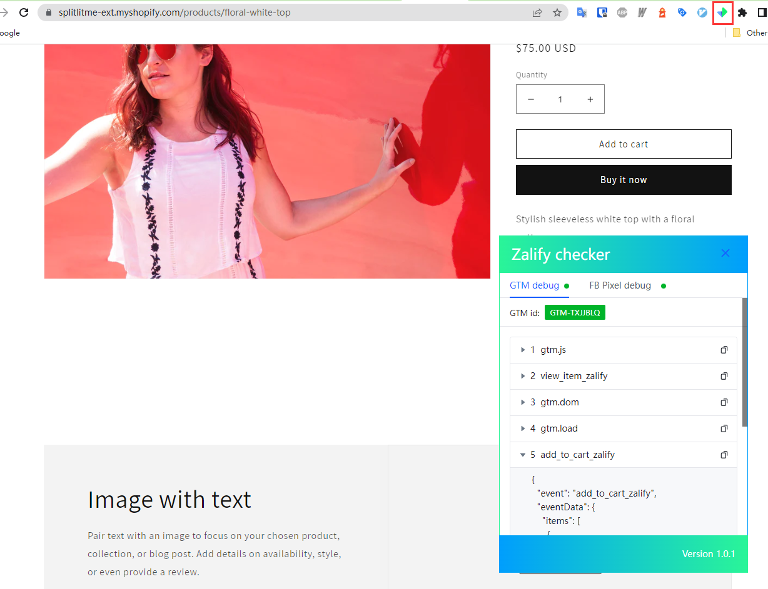Copy the gtm.js event data

[x=724, y=350]
